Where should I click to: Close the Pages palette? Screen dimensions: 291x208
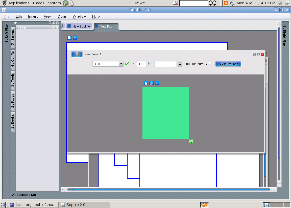coord(57,27)
